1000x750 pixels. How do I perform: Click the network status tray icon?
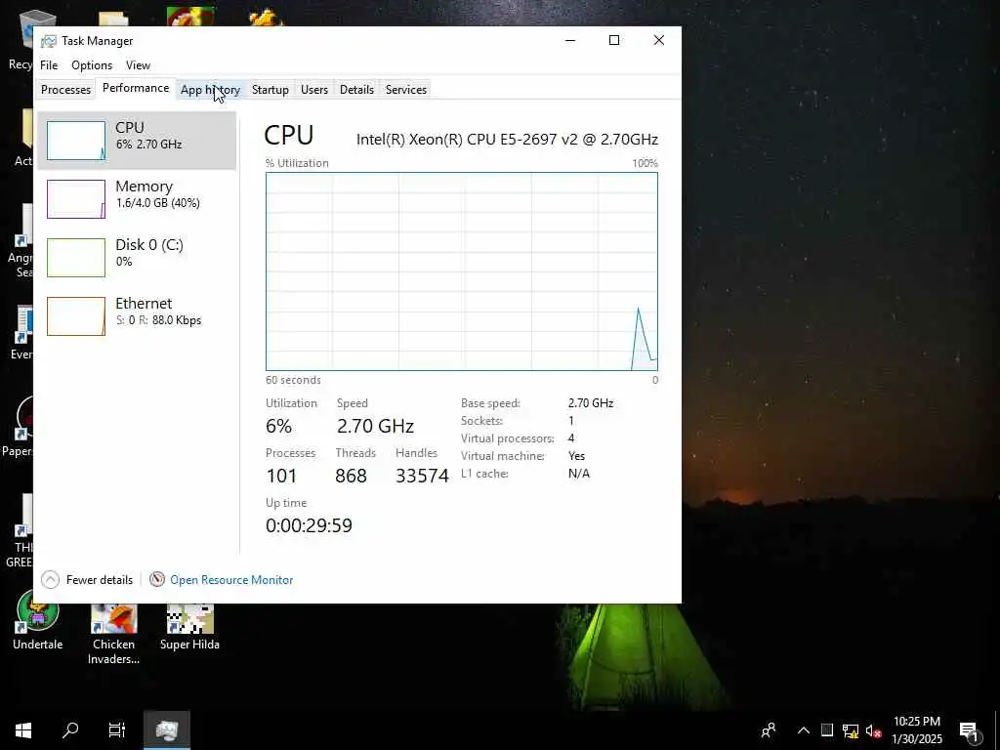pos(851,730)
